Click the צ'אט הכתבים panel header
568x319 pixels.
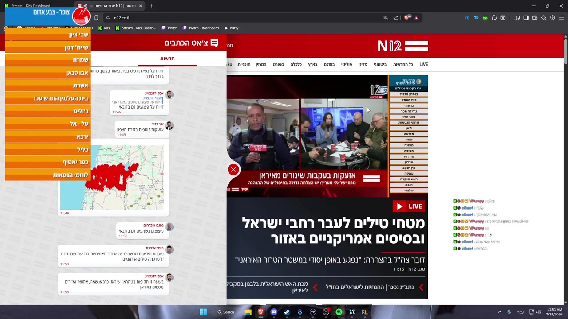coord(191,43)
